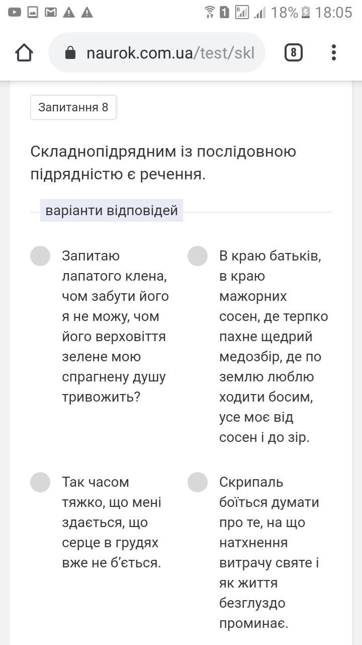Image resolution: width=362 pixels, height=645 pixels.
Task: Select radio button for "Скрипаль боїться думати" answer
Action: 198,482
